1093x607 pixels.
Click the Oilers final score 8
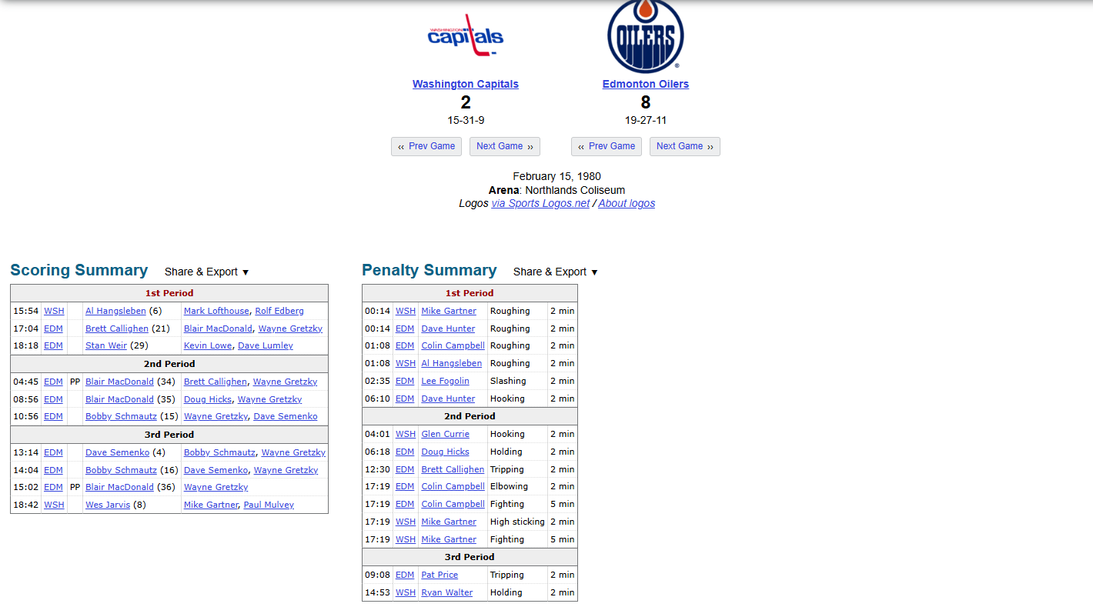click(x=646, y=102)
